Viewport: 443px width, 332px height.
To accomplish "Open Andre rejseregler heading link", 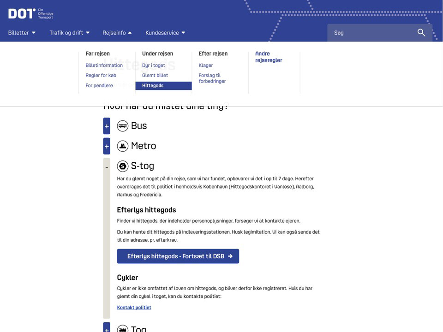I will (x=269, y=57).
